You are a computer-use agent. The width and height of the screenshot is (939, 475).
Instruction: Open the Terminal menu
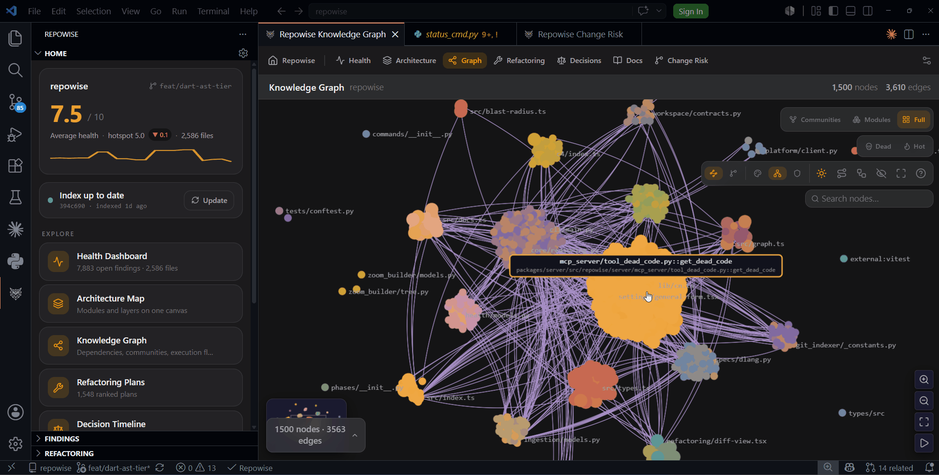(x=213, y=11)
